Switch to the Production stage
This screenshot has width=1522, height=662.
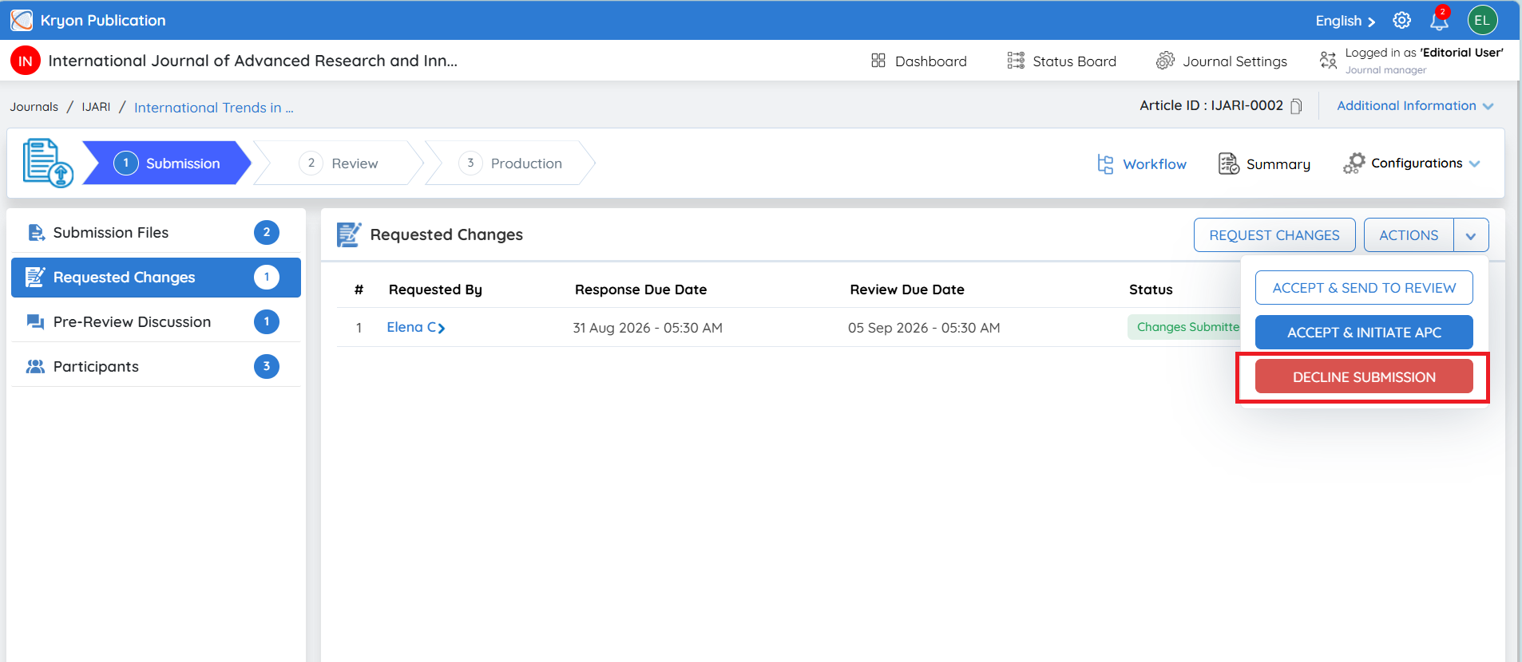pos(510,164)
